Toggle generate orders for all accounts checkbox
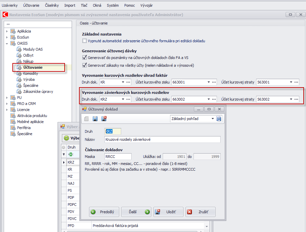 (x=84, y=65)
